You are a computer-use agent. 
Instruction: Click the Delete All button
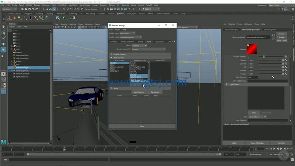(x=155, y=92)
